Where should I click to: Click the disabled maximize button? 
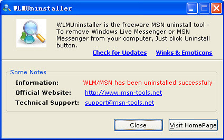click(204, 8)
